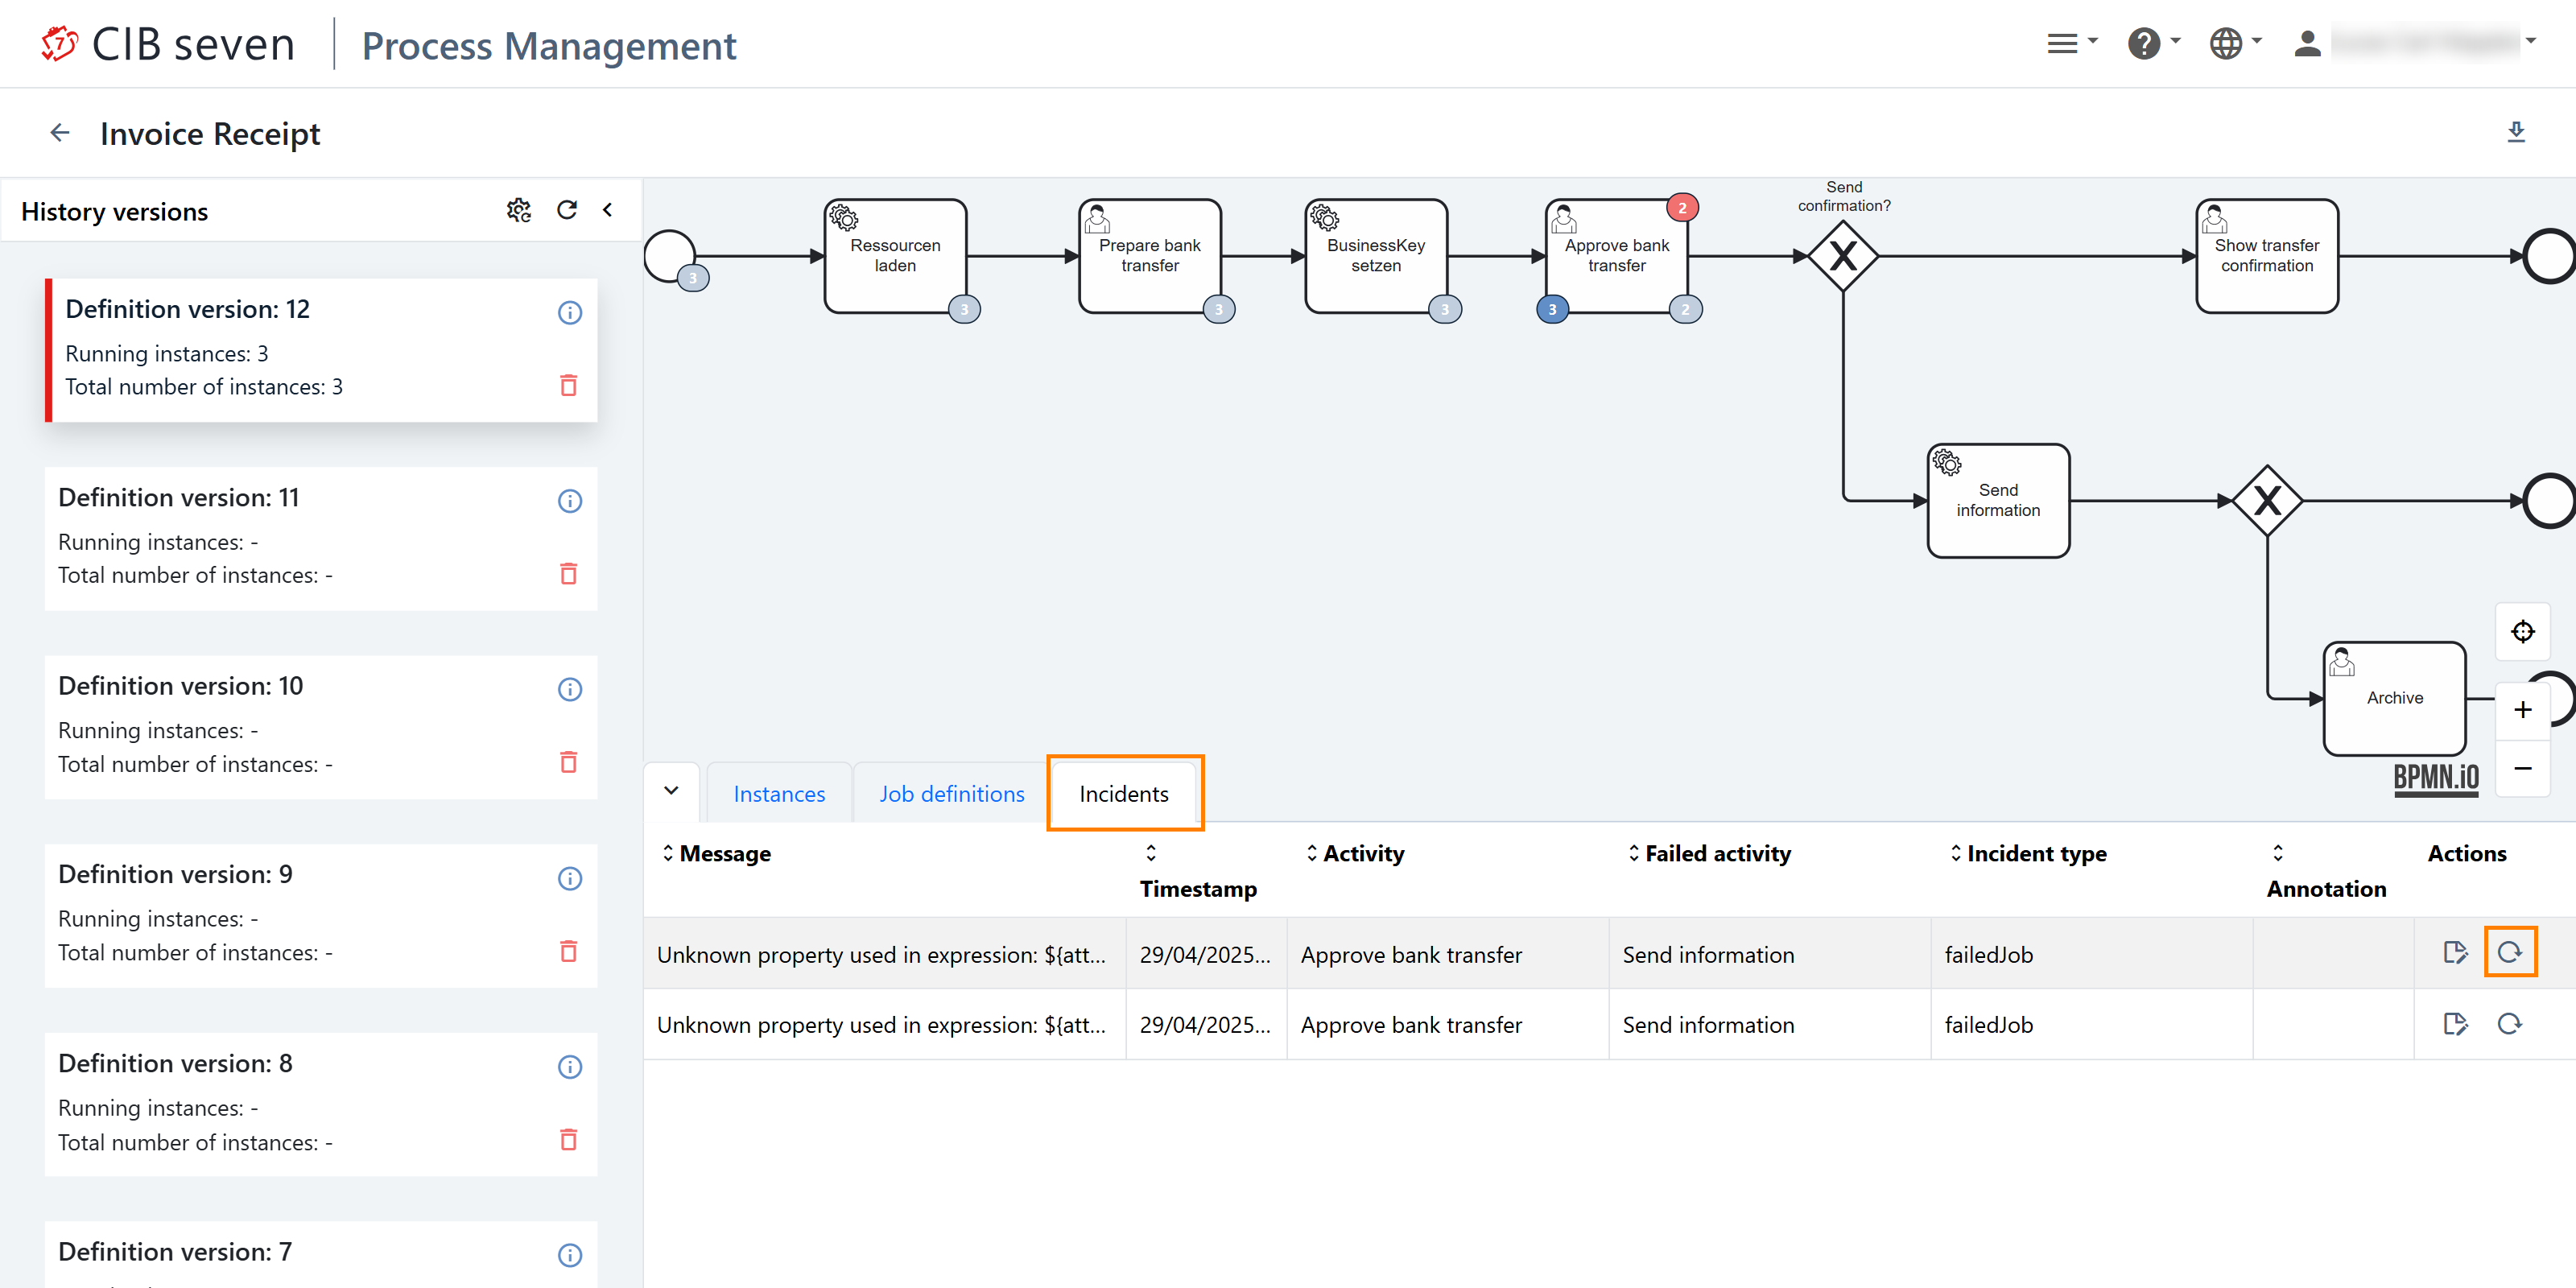The width and height of the screenshot is (2576, 1288).
Task: Select the Definition version 12 card
Action: pos(321,350)
